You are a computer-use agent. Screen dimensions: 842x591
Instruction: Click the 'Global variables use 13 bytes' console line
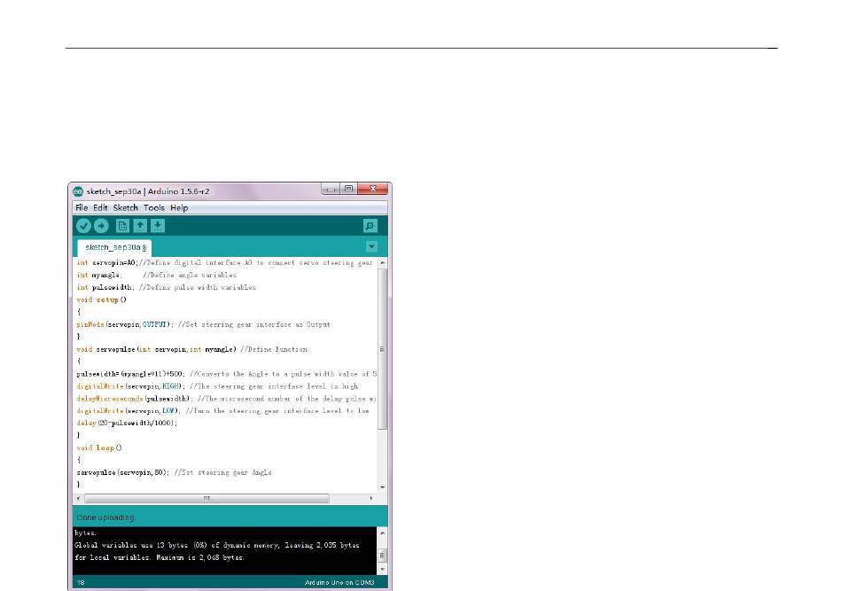217,546
